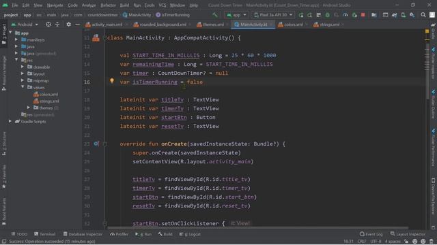This screenshot has height=245, width=437.
Task: Open the File menu
Action: point(15,5)
